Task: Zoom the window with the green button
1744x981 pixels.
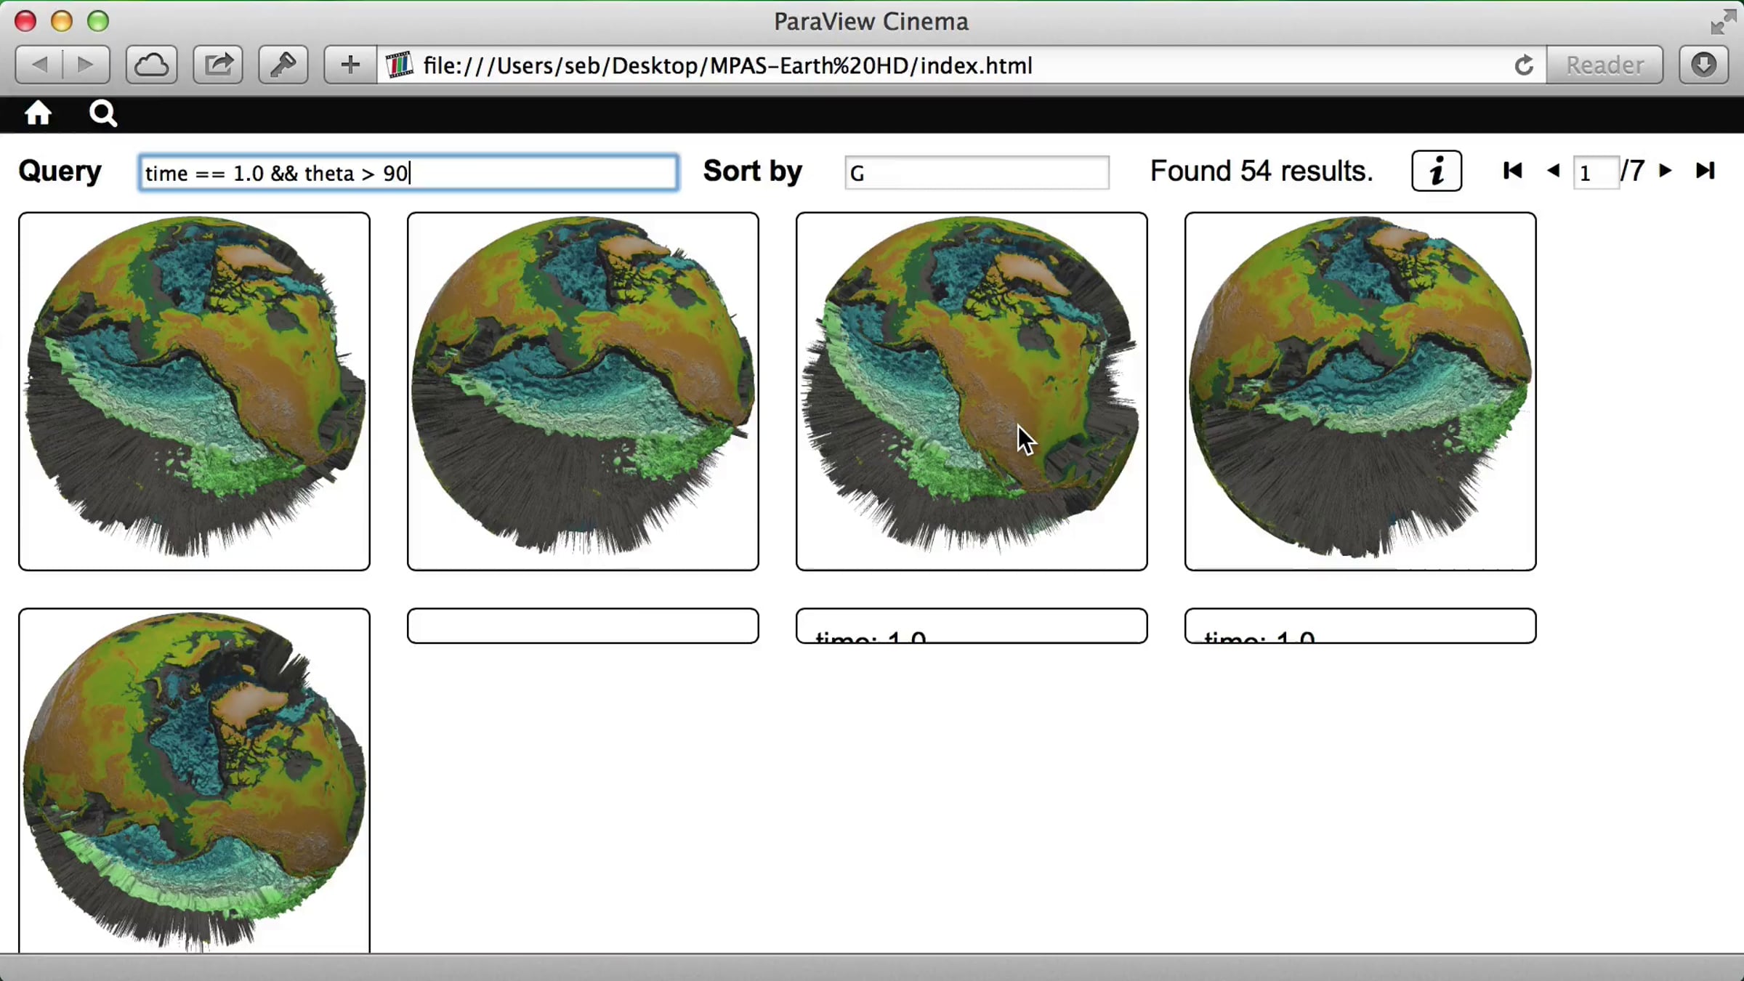Action: coord(98,22)
